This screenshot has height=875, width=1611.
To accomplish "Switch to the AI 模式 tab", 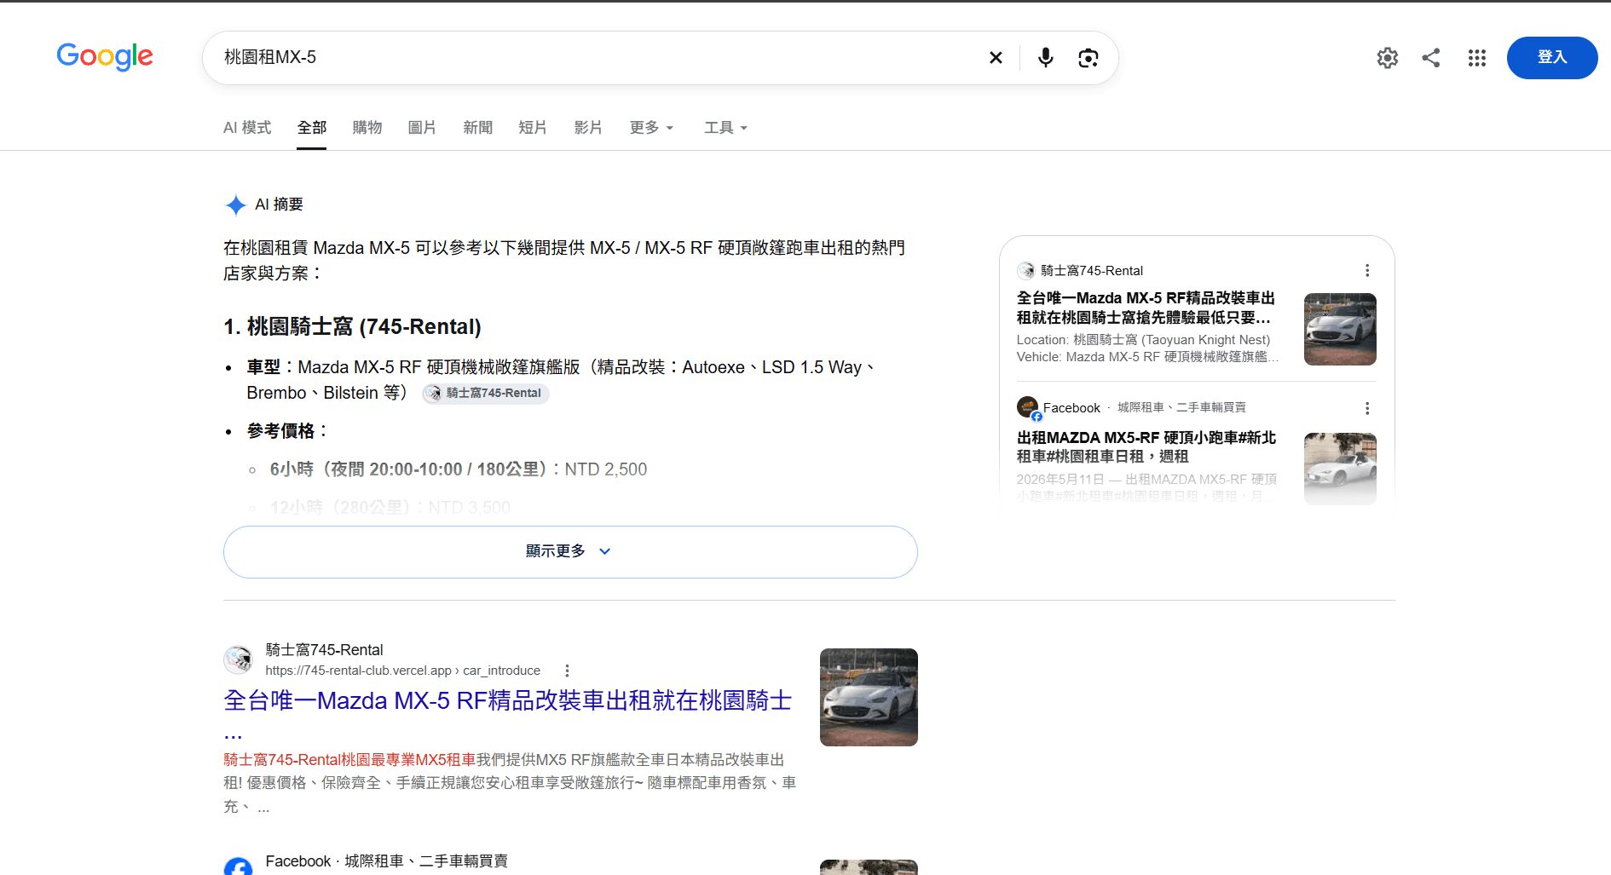I will (x=247, y=128).
